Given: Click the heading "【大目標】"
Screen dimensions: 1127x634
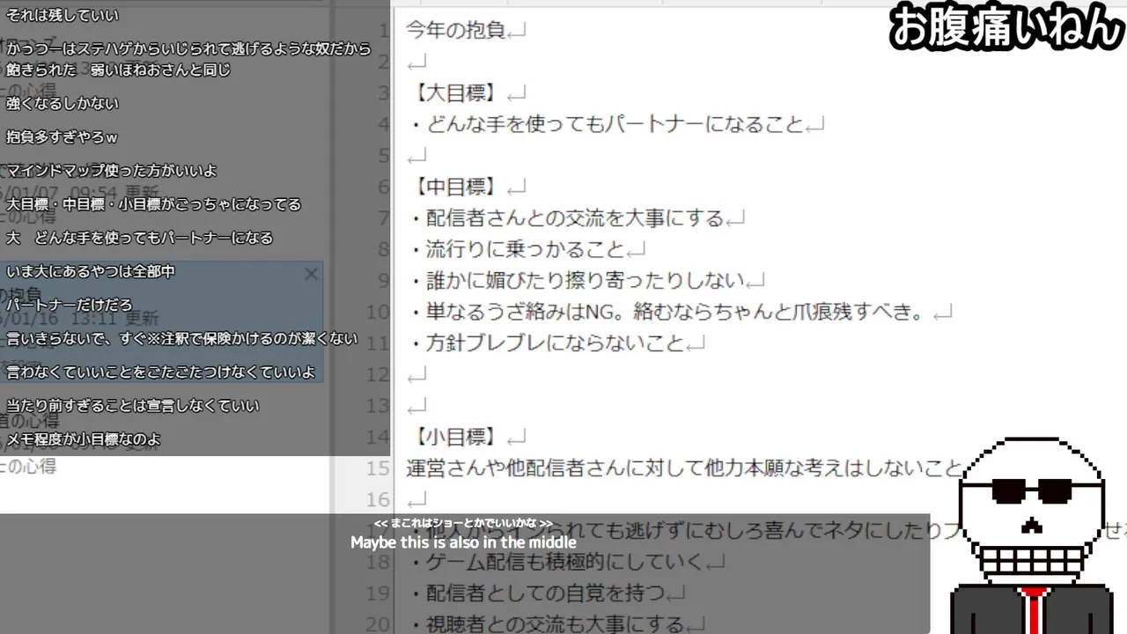Looking at the screenshot, I should [x=456, y=92].
